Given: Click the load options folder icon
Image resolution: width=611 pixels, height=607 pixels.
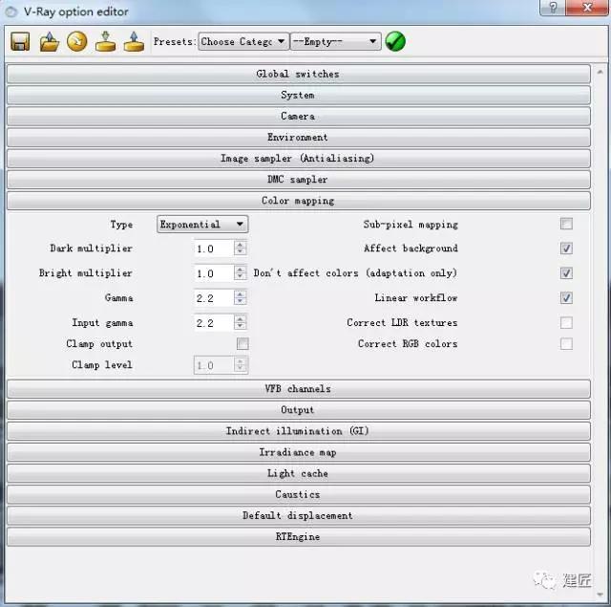Looking at the screenshot, I should click(x=49, y=42).
